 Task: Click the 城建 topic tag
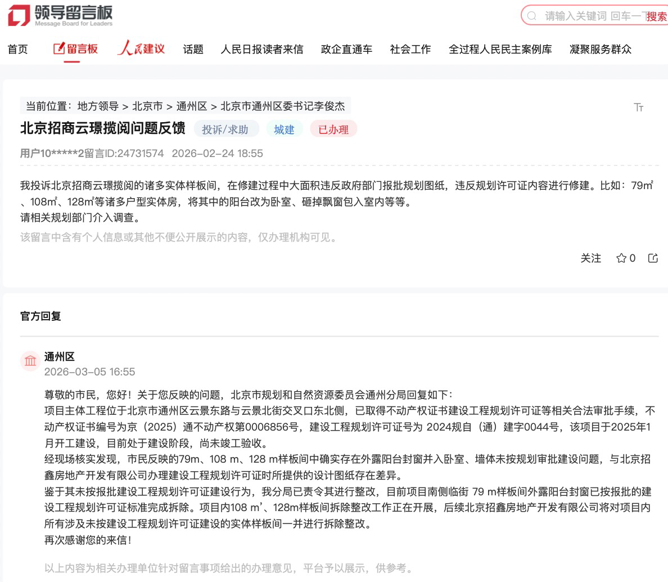[x=284, y=129]
